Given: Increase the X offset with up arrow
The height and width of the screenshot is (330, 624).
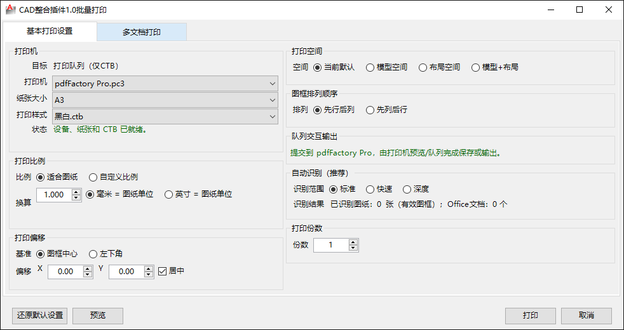Looking at the screenshot, I should point(88,268).
